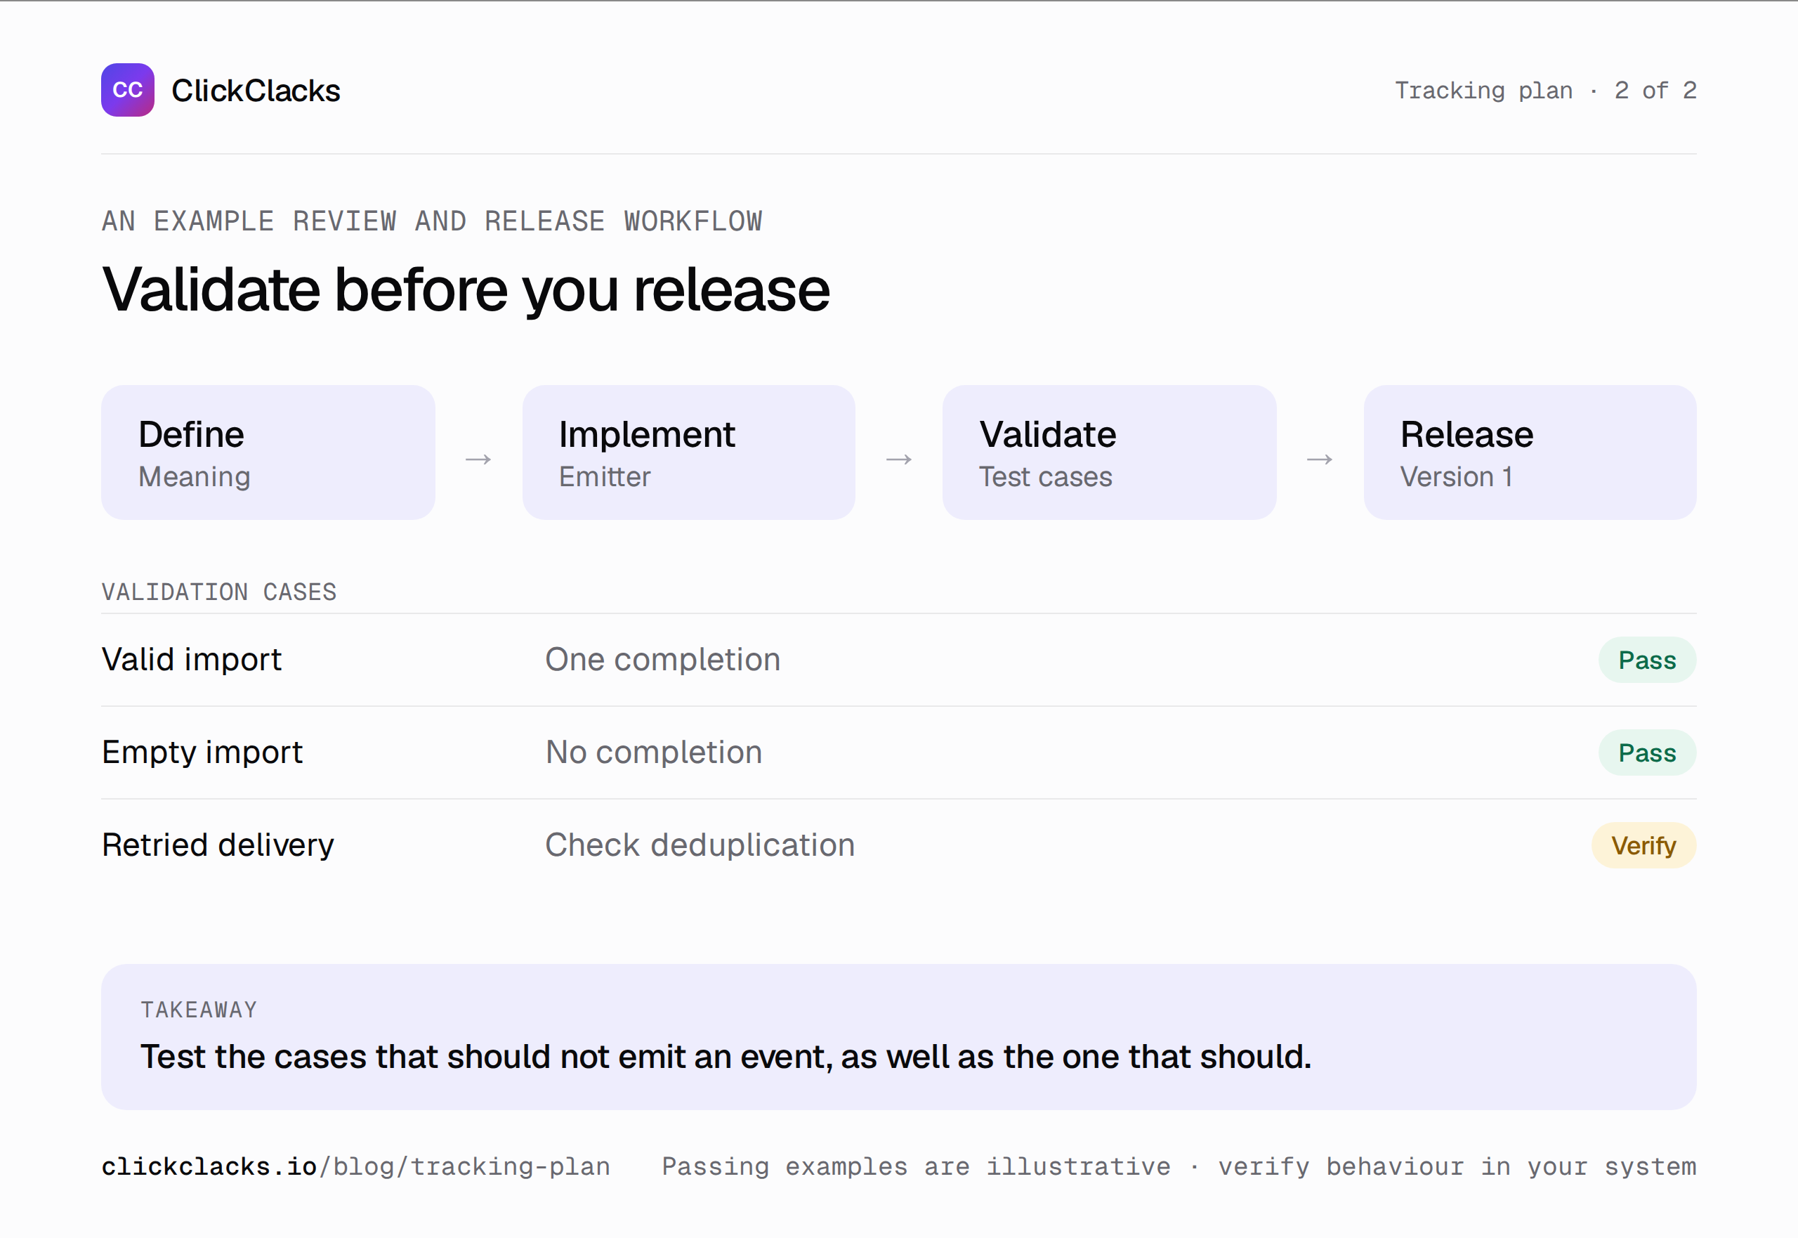
Task: Open the Release step card
Action: pos(1530,452)
